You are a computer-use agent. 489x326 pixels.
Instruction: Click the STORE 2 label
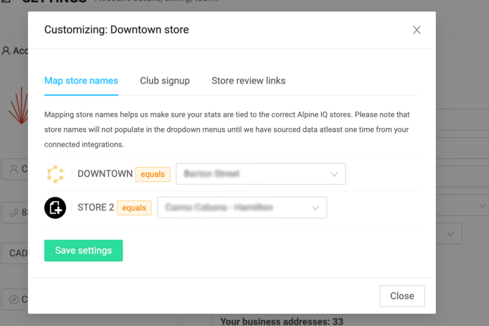(x=96, y=208)
